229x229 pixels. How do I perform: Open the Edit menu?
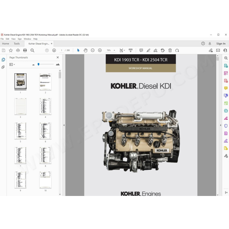[8, 39]
